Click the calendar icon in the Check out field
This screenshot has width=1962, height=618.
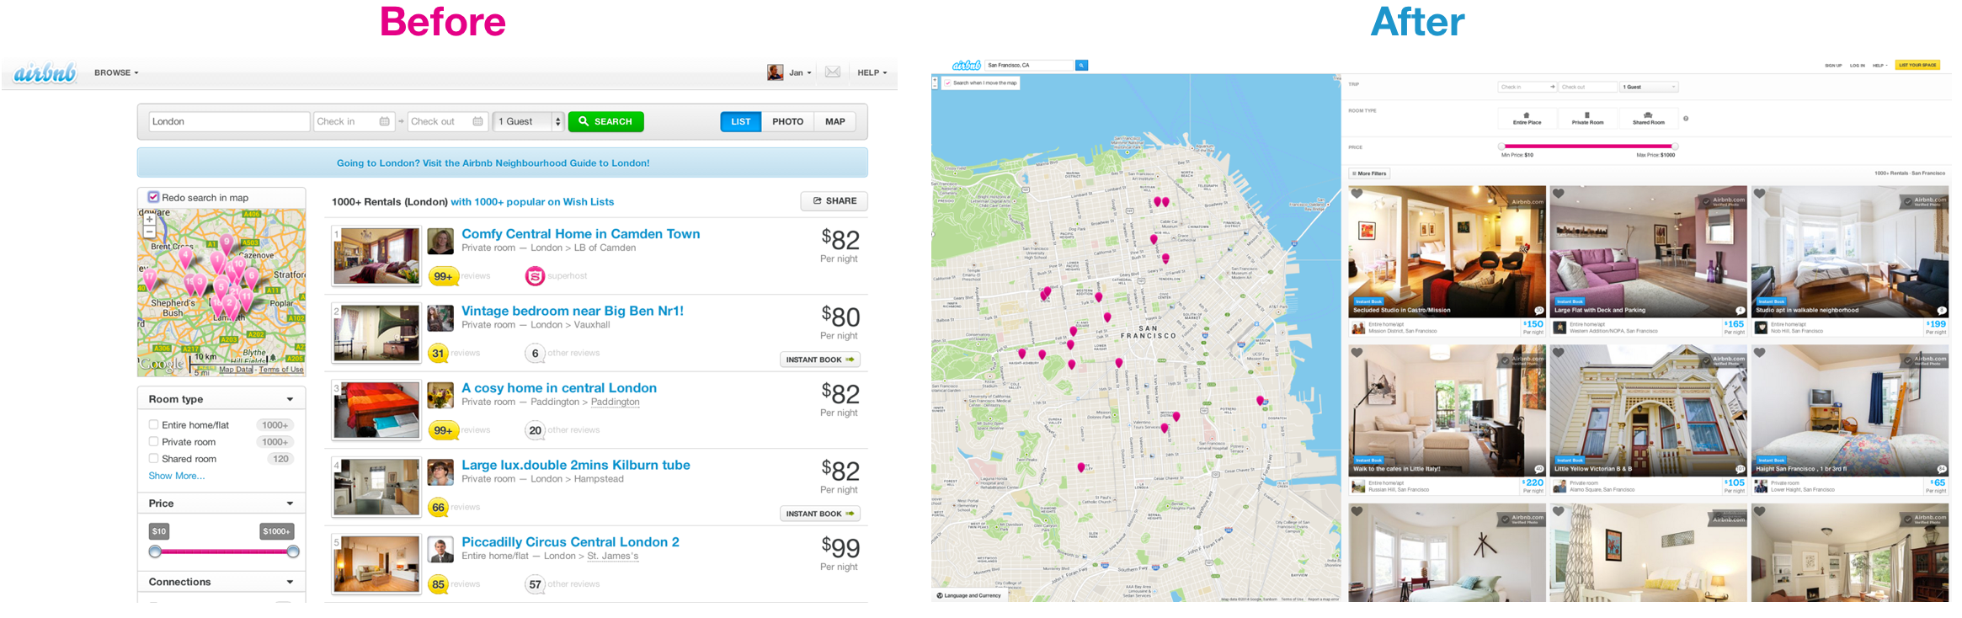(477, 121)
